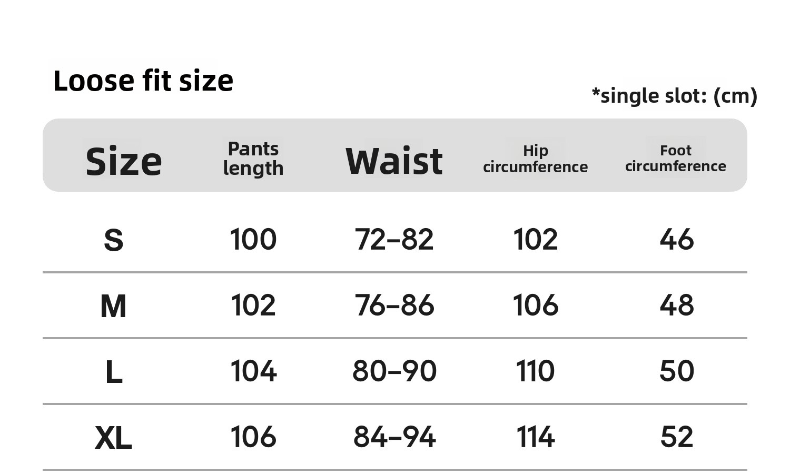Select waist range 84–94 in XL row
Screen dimensions: 790x473
tap(394, 437)
